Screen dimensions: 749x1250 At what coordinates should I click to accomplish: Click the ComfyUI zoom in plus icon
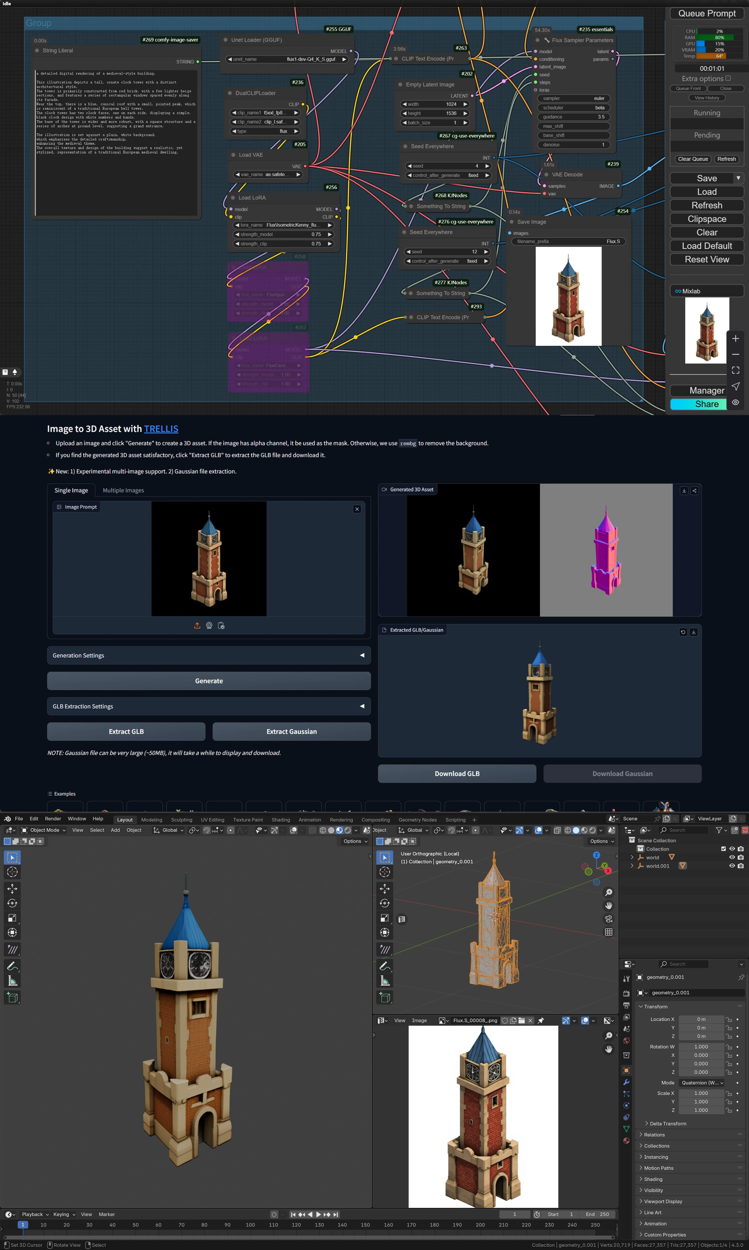coord(735,338)
